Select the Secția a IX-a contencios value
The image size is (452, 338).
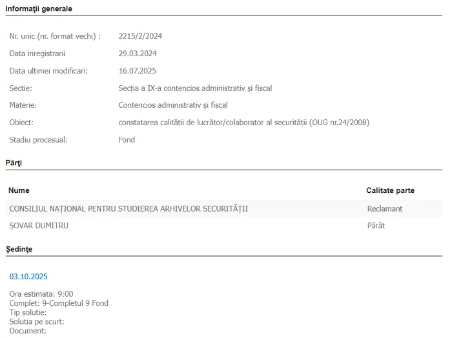pyautogui.click(x=195, y=88)
